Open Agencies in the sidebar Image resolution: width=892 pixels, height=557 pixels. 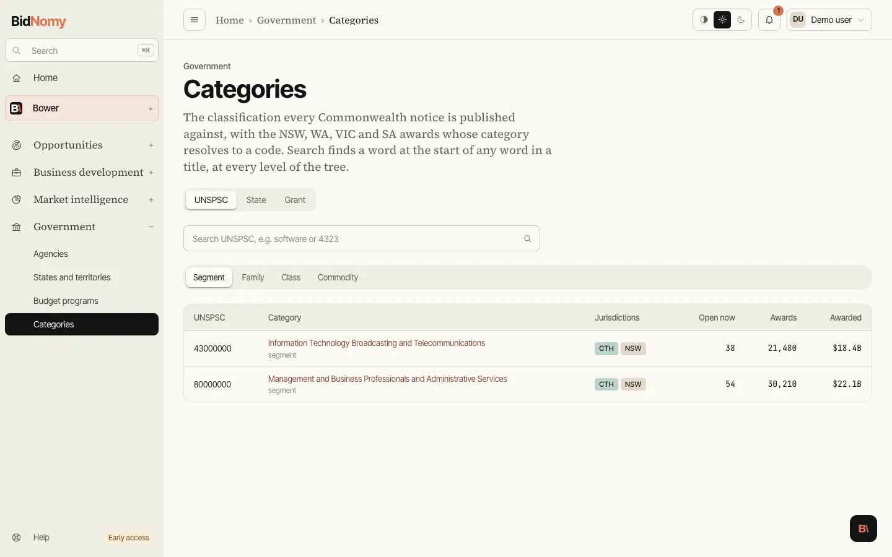(82, 254)
